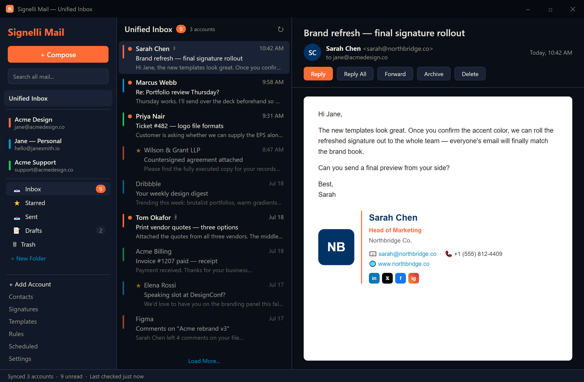Open Marcus Webb's Portfolio review email

click(x=204, y=92)
